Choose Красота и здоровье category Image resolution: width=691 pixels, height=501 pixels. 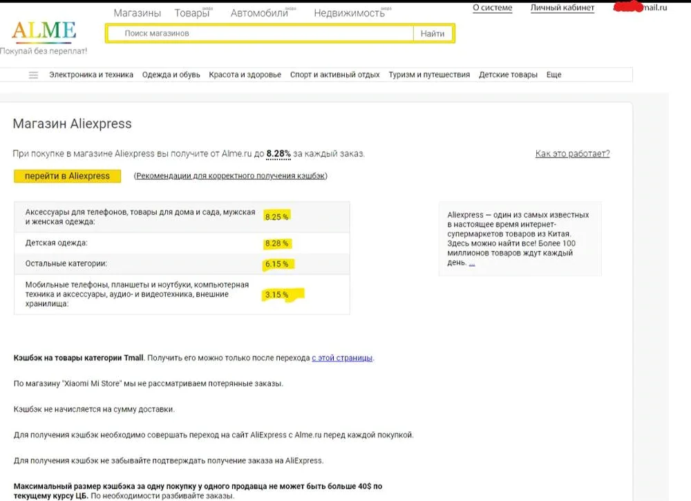point(245,75)
